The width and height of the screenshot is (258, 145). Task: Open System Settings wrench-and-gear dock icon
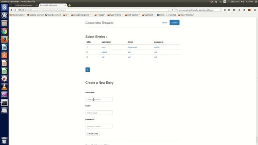4,79
